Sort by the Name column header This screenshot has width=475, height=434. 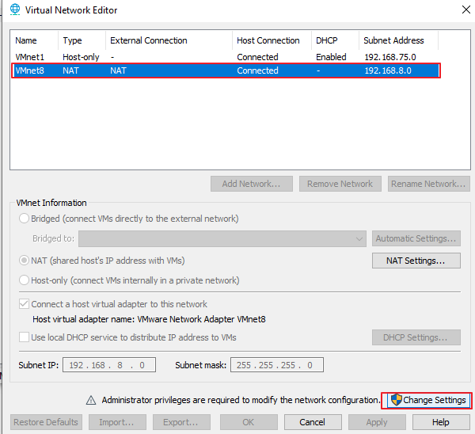[x=34, y=40]
